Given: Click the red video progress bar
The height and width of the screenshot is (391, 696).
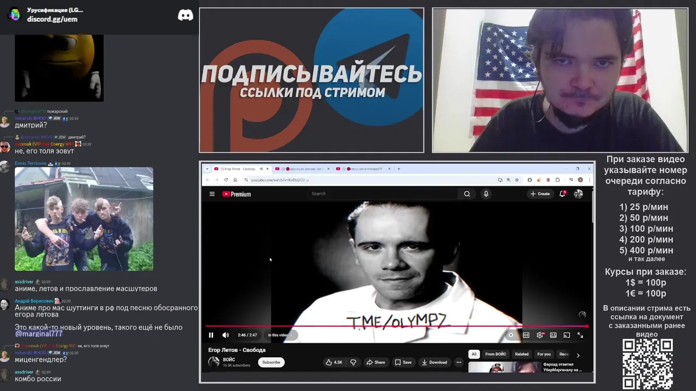Looking at the screenshot, I should (396, 326).
